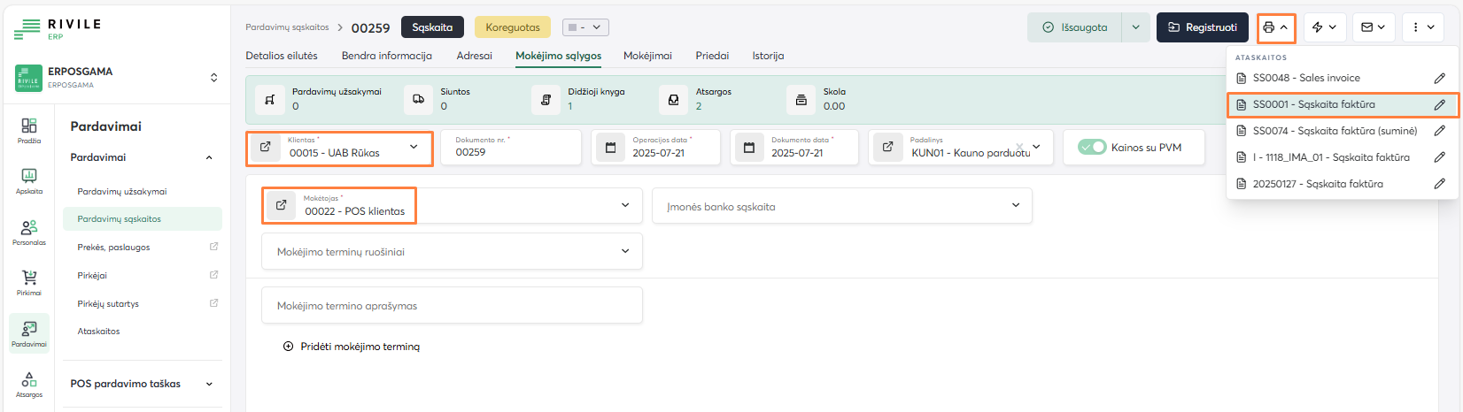The width and height of the screenshot is (1463, 412).
Task: Edit the SS0048 Sales invoice report
Action: [x=1439, y=78]
